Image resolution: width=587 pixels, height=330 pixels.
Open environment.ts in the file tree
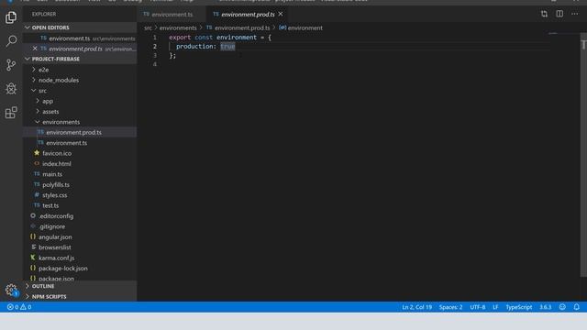tap(80, 143)
